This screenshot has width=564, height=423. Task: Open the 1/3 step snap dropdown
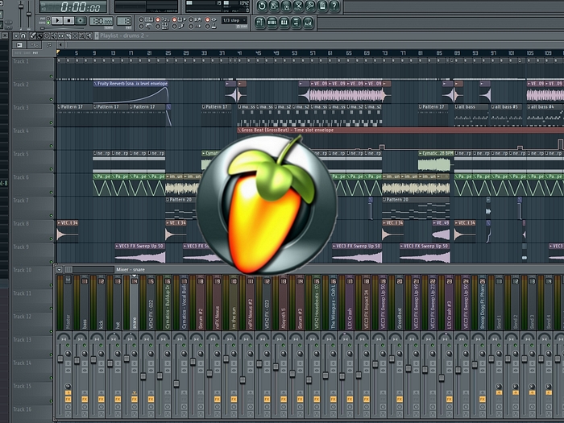pos(234,20)
